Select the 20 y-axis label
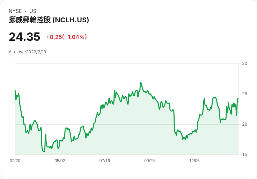 coord(244,124)
